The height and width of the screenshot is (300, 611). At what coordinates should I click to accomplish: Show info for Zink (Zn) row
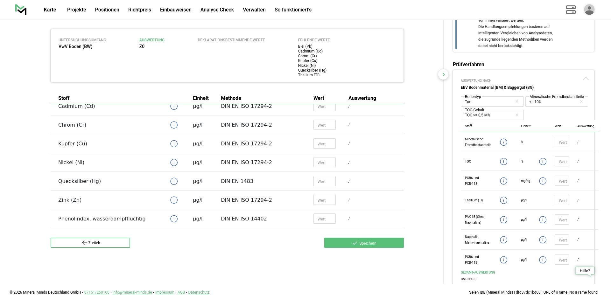tap(174, 200)
